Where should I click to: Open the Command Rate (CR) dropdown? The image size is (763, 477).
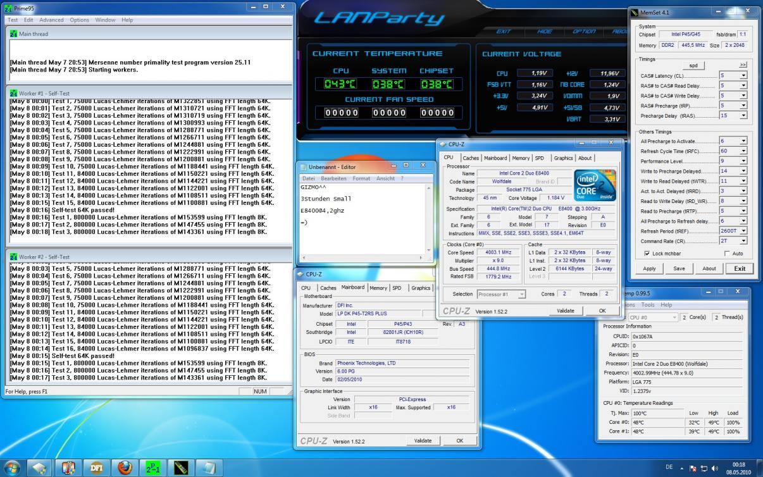click(743, 241)
